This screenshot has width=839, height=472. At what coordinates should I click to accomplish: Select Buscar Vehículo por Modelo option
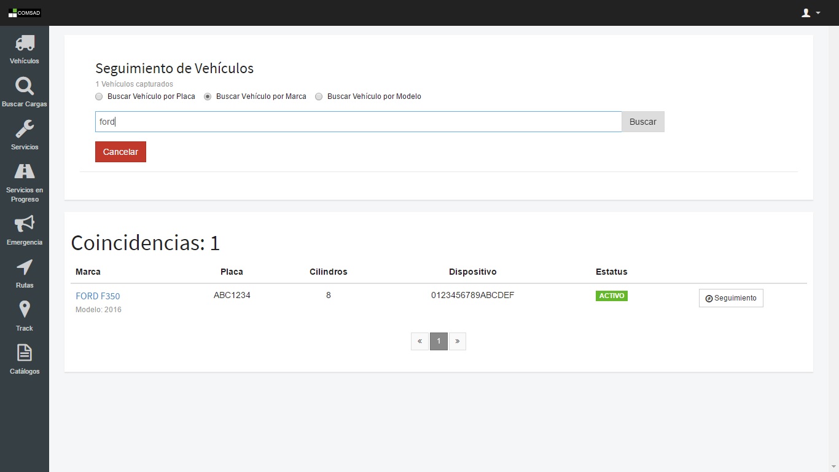click(x=319, y=96)
